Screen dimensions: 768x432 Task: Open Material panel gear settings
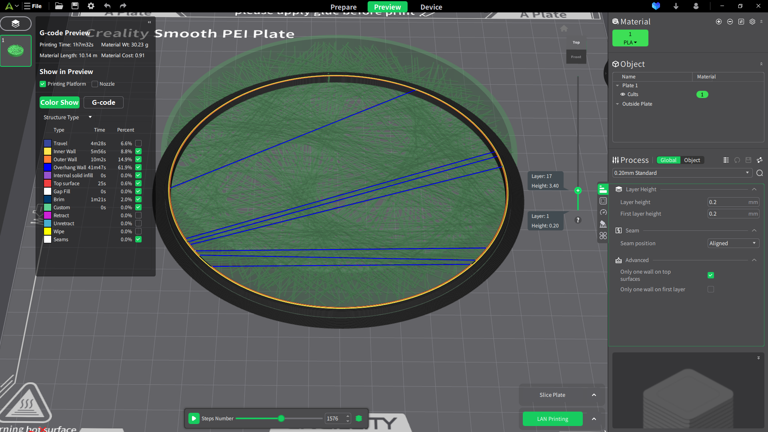coord(752,22)
